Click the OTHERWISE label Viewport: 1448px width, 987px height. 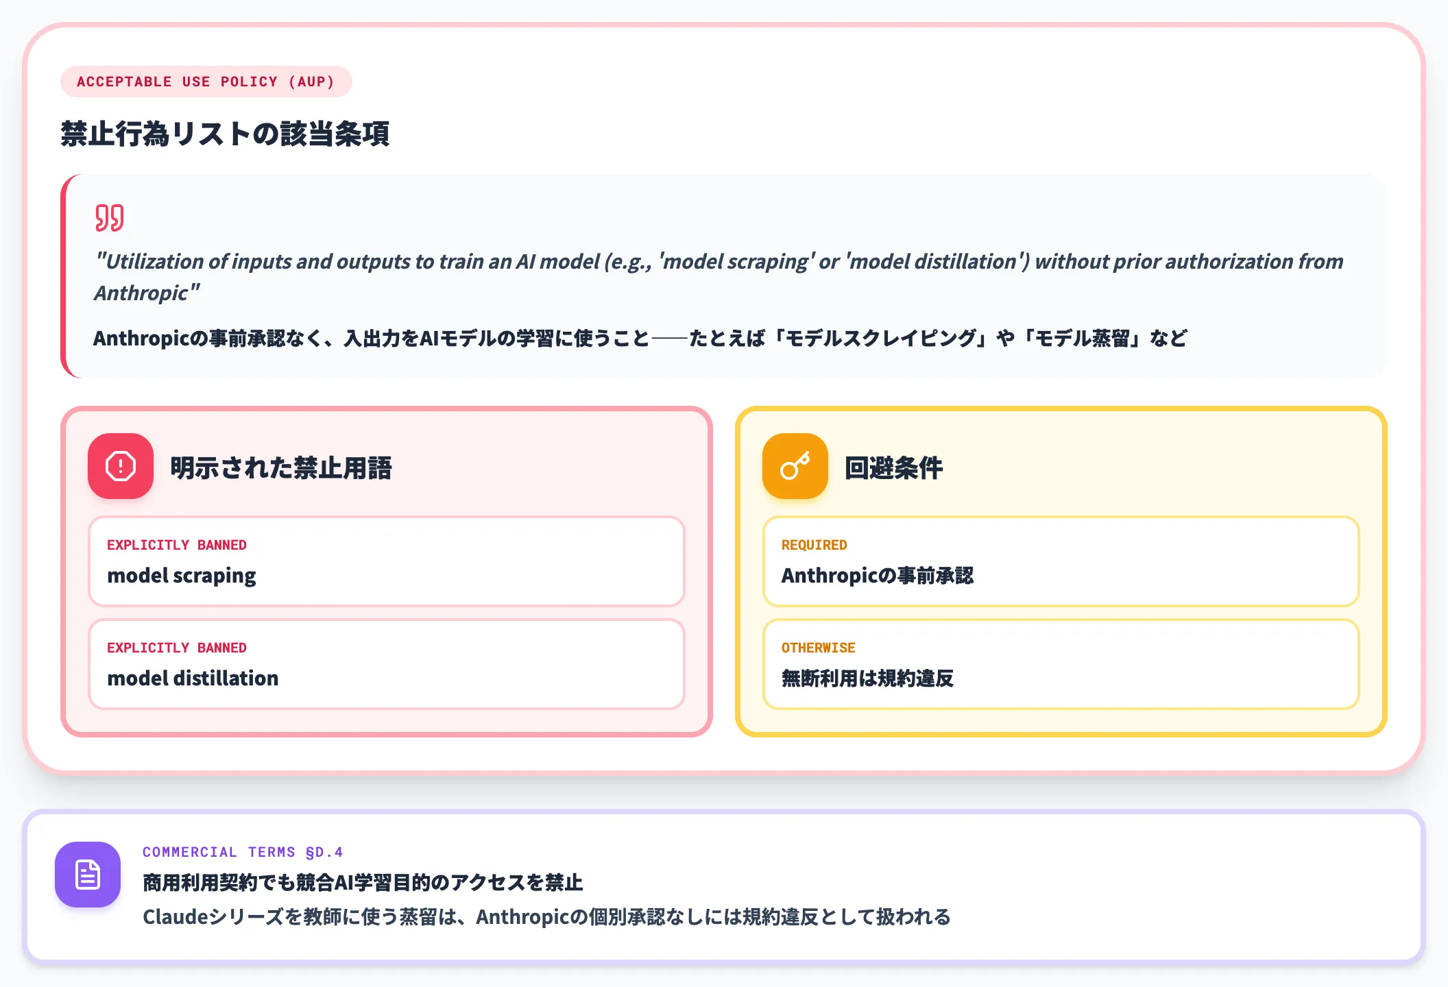coord(819,648)
